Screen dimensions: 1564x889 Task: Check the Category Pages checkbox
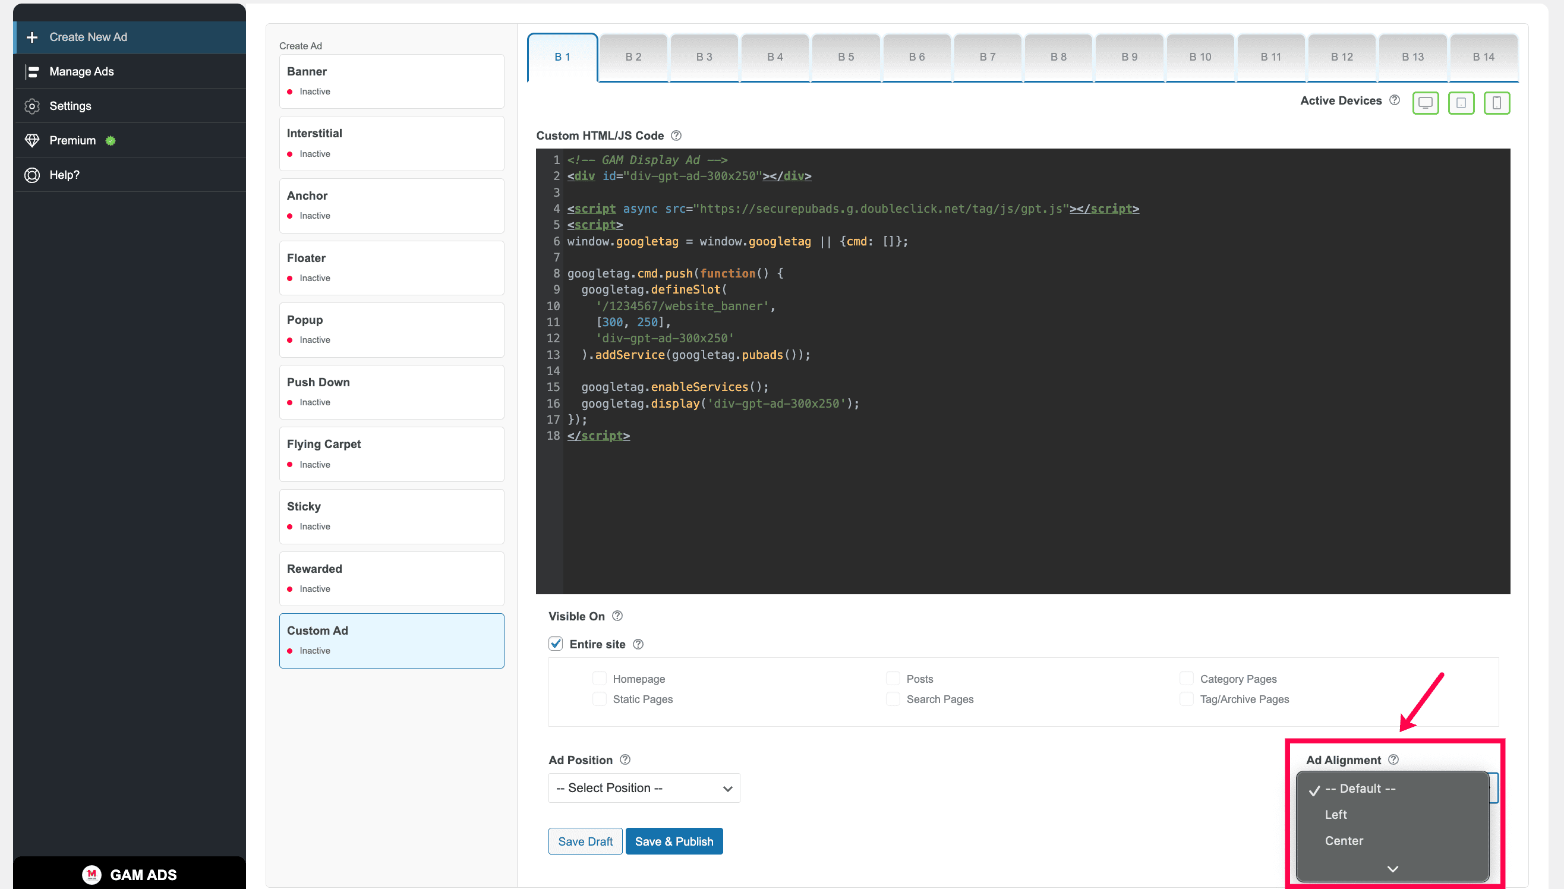[1186, 679]
